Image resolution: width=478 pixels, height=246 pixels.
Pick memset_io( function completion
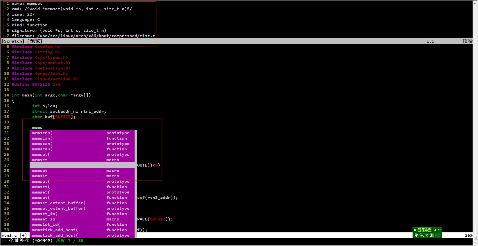[x=82, y=214]
